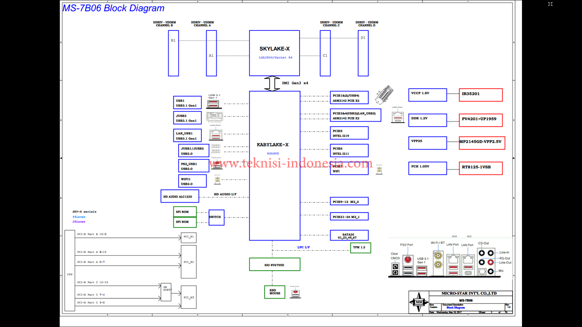This screenshot has height=327, width=582.
Task: Click the 'PCI_E2' slot box
Action: pos(189,262)
